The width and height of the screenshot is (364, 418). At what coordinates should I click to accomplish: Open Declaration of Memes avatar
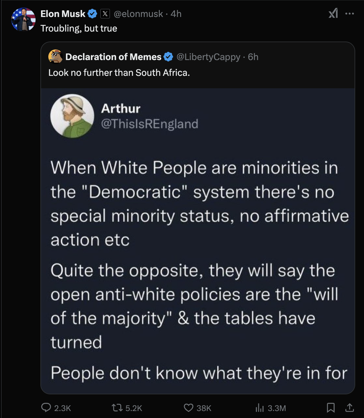[55, 56]
